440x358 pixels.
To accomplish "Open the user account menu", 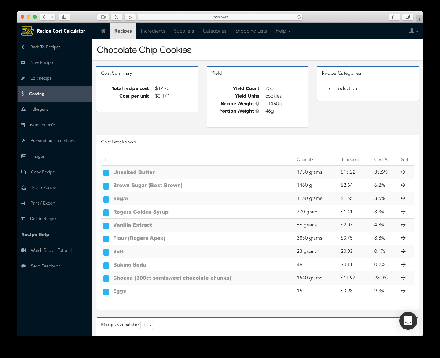I will (x=414, y=31).
